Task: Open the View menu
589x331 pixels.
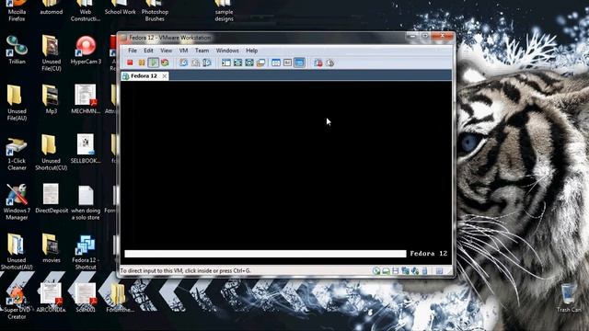Action: (x=166, y=51)
